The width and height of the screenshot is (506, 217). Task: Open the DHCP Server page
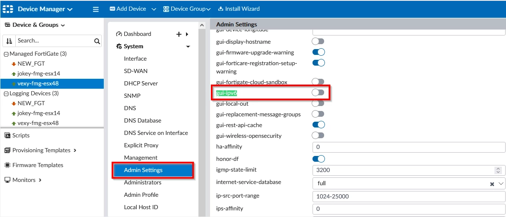click(141, 83)
